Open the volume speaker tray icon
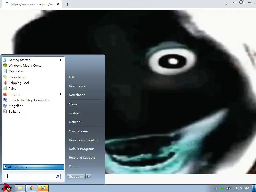Screen dimensions: 256x192 coord(229,188)
